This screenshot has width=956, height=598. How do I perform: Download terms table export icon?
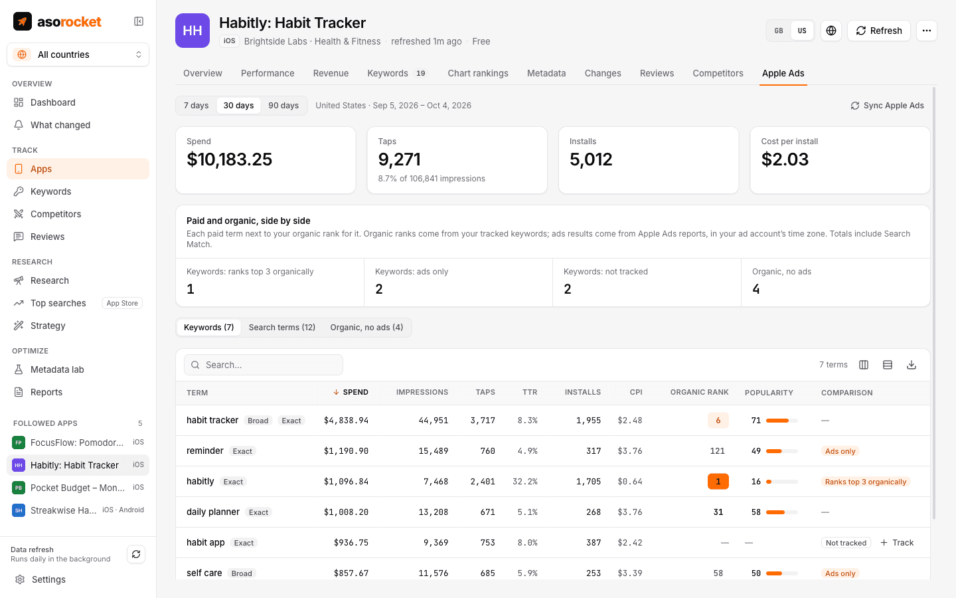click(912, 365)
